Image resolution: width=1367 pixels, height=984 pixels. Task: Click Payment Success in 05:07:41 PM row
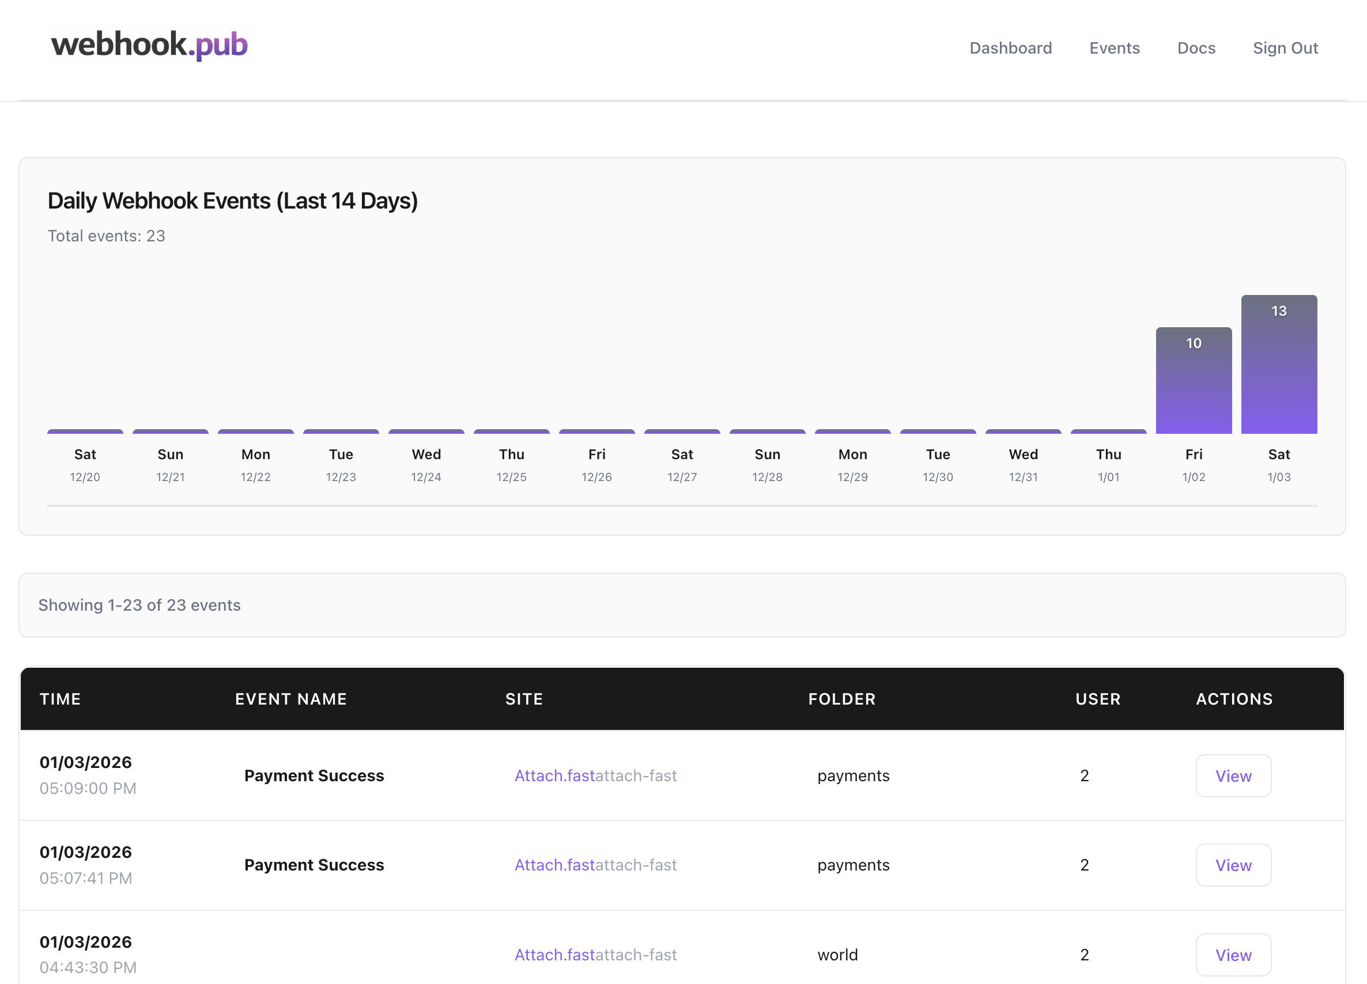(314, 865)
